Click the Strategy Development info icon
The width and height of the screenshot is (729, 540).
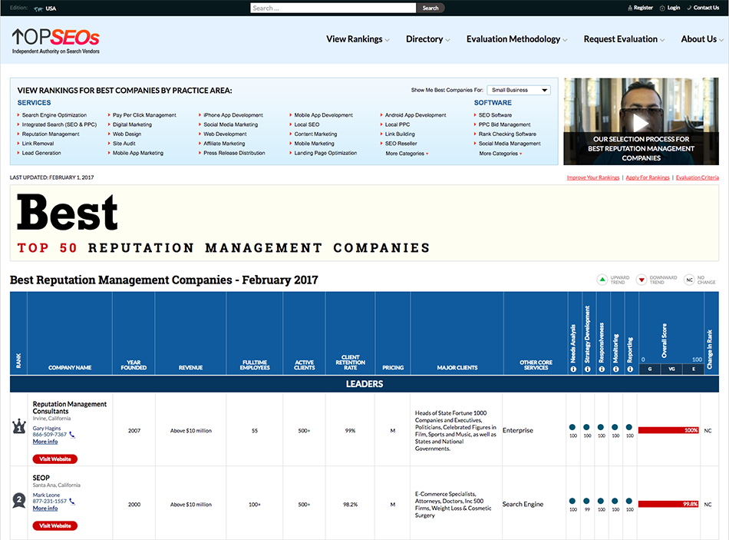coord(587,369)
